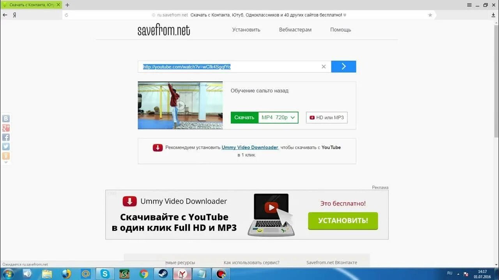The width and height of the screenshot is (499, 280).
Task: Open the speaker app in taskbar
Action: click(x=27, y=274)
